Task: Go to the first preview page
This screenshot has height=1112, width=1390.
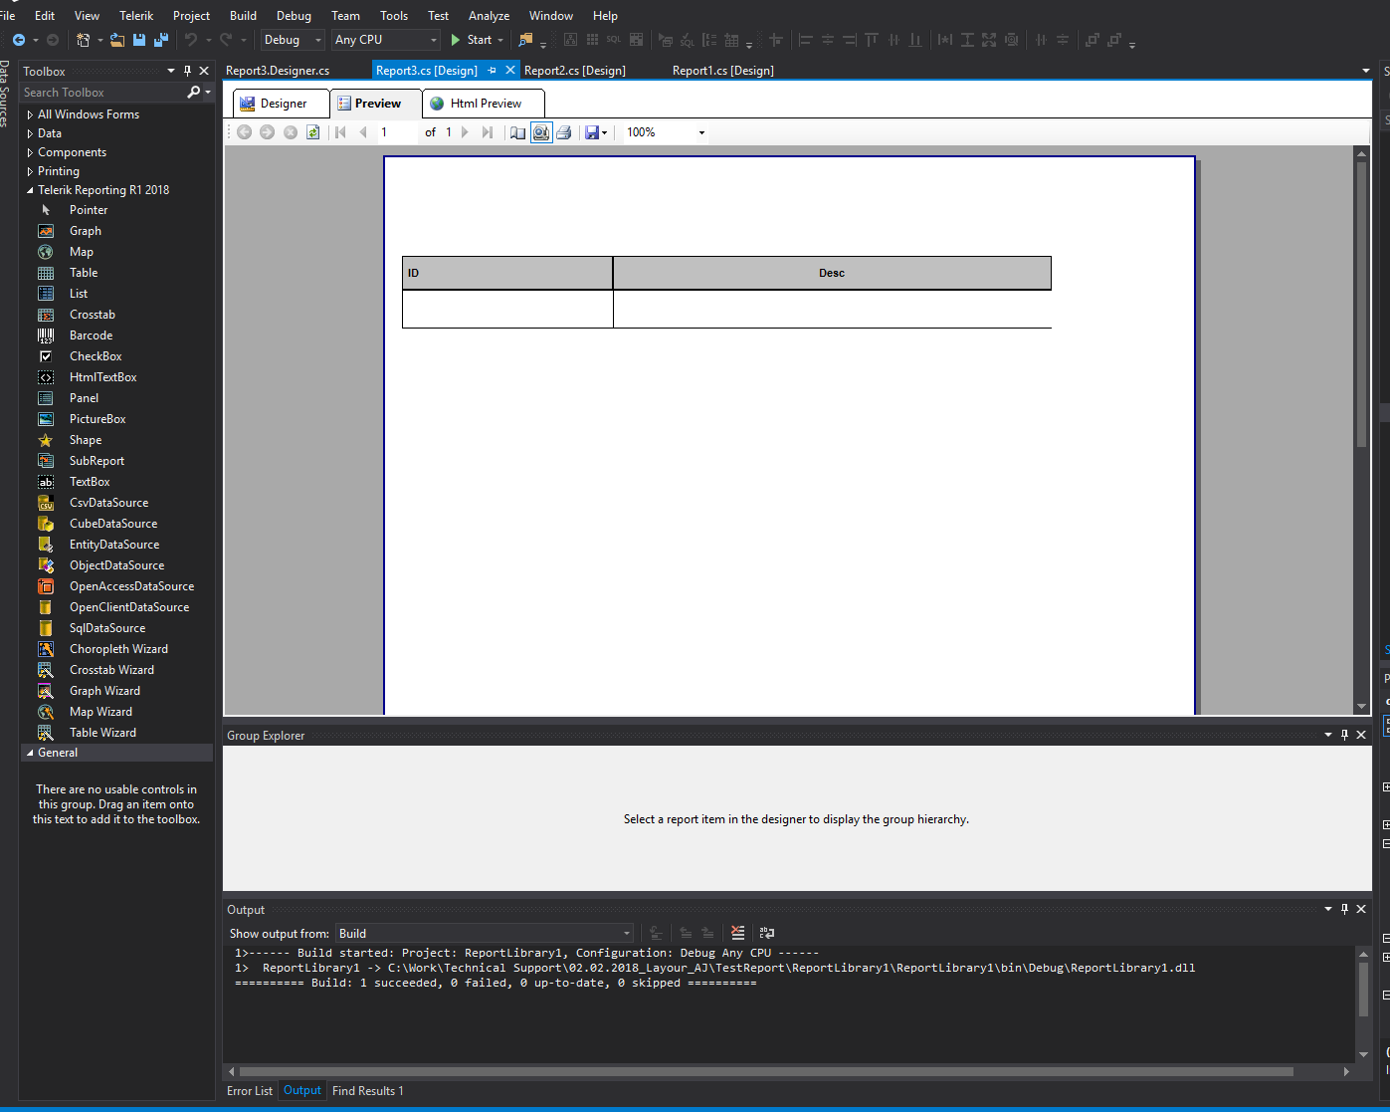Action: point(340,132)
